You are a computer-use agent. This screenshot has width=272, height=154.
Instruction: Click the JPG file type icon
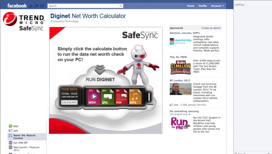pyautogui.click(x=107, y=96)
